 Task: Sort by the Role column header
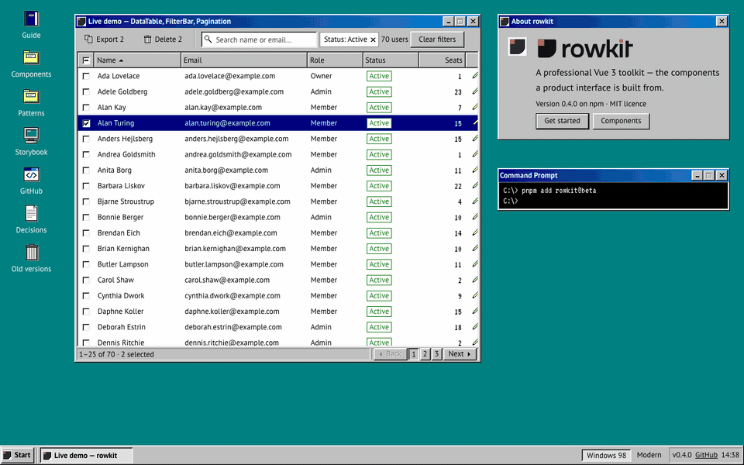pos(335,60)
